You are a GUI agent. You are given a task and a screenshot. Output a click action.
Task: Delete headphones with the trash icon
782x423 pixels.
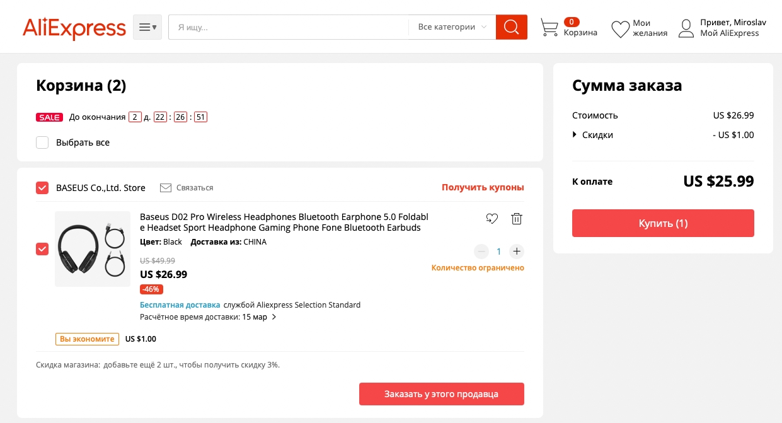516,219
